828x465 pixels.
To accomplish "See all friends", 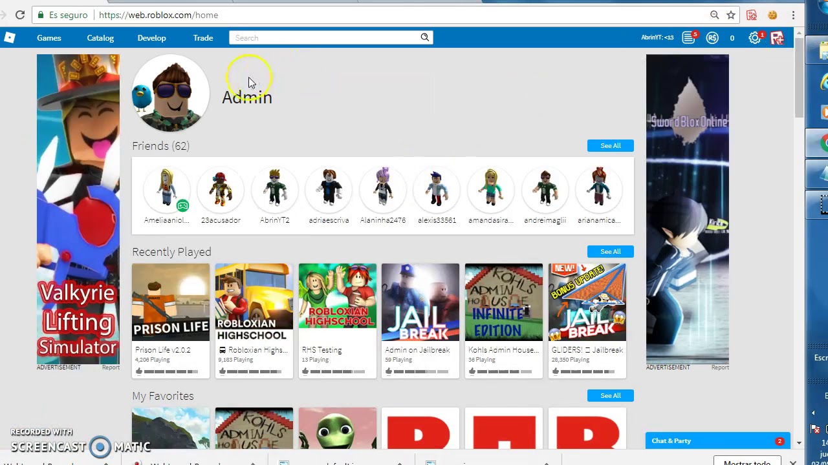I will pos(611,146).
